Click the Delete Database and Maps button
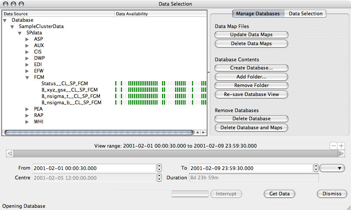This screenshot has width=351, height=210. 251,128
